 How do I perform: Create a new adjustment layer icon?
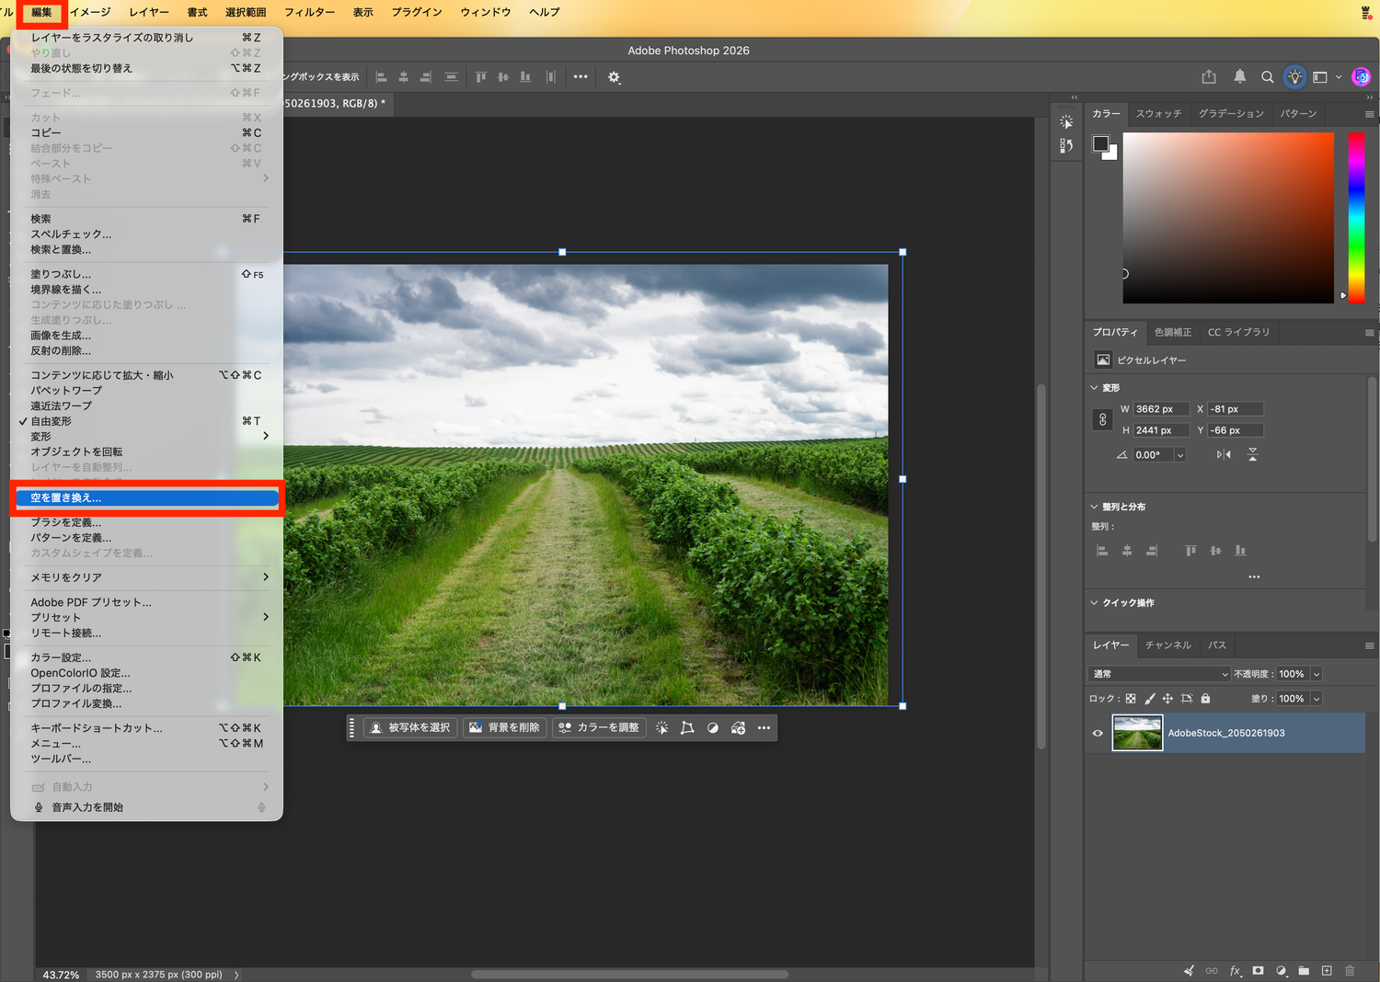click(x=1282, y=971)
